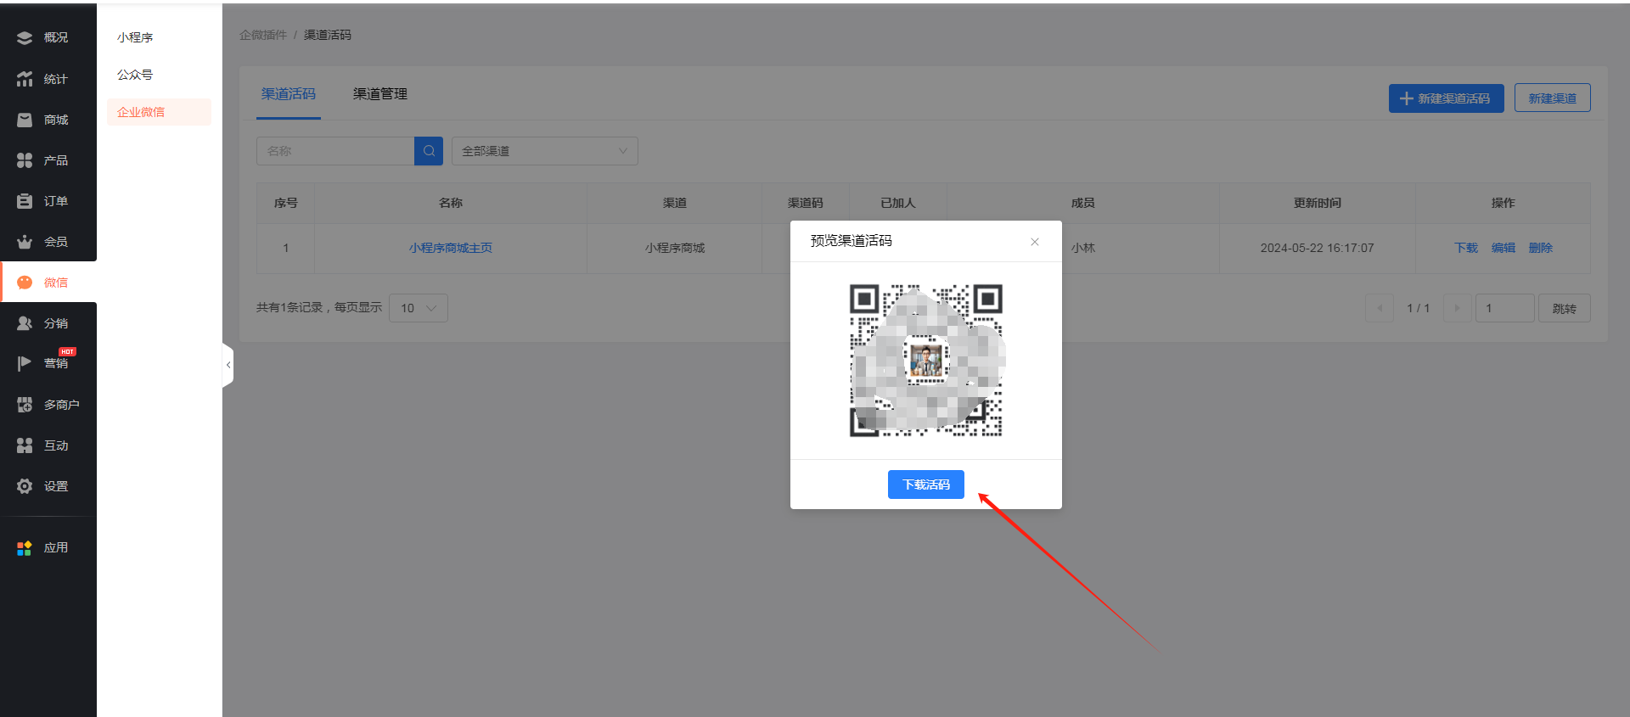Click the 小程序商城 channel cell

(675, 248)
